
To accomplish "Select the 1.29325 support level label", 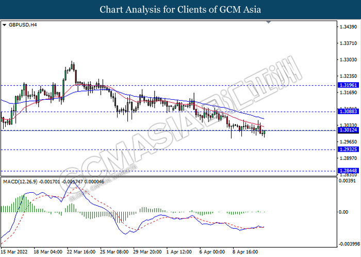I will pyautogui.click(x=348, y=150).
